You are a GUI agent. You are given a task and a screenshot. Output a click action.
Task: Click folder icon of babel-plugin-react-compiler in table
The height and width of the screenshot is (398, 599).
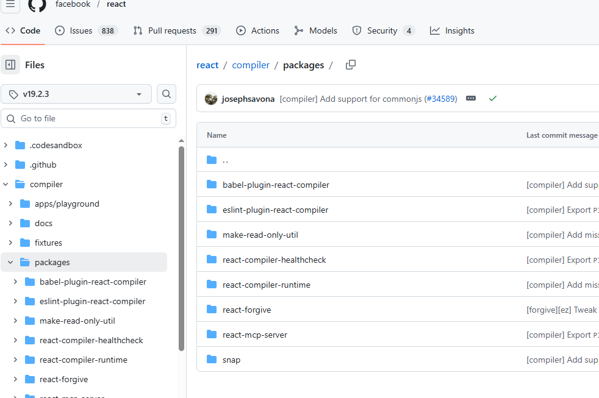coord(212,185)
